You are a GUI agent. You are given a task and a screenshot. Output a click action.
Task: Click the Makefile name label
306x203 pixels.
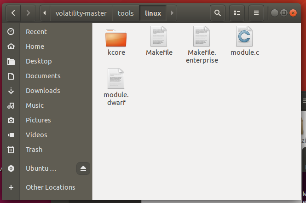tap(159, 52)
